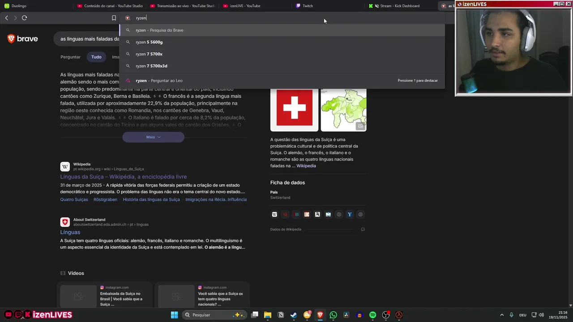
Task: Open História das línguas da Suíça sublink
Action: pyautogui.click(x=151, y=199)
